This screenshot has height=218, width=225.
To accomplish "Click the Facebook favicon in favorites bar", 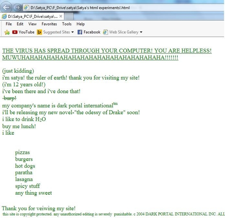I will [x=80, y=32].
